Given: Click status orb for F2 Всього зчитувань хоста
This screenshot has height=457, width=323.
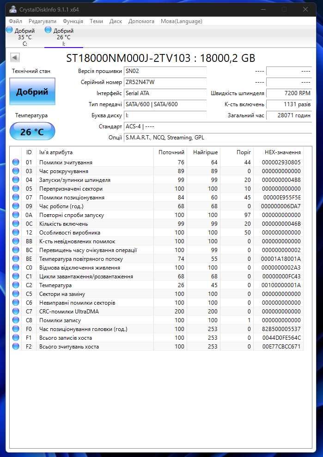Looking at the screenshot, I should [x=16, y=346].
